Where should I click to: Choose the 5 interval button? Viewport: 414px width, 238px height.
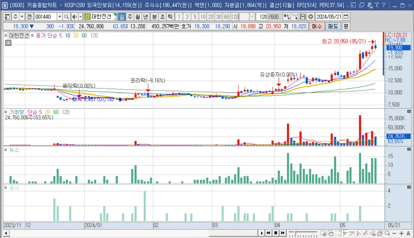(x=195, y=17)
